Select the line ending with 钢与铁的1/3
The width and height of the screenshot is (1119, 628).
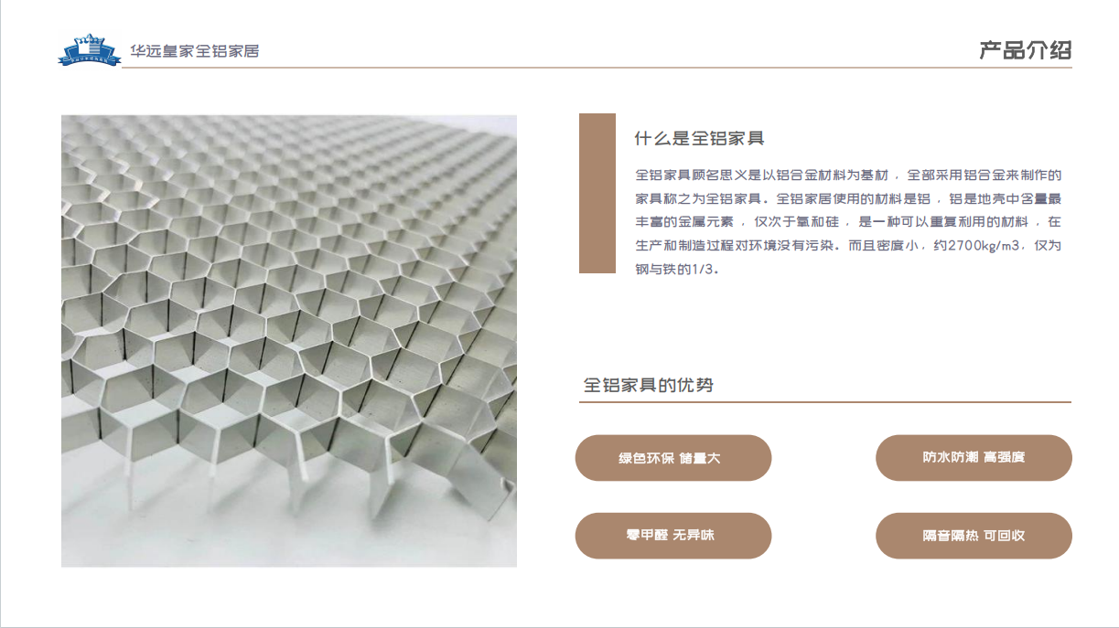(677, 270)
